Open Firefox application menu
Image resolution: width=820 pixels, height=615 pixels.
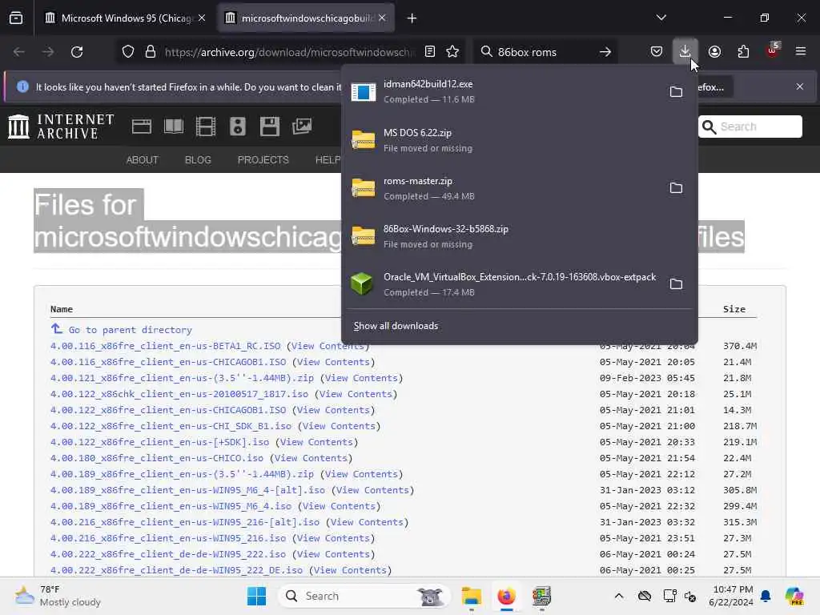(801, 52)
